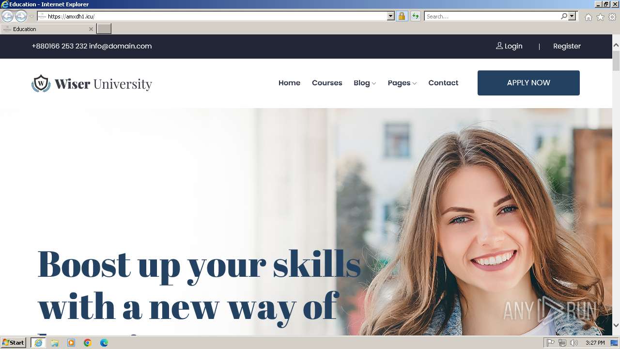
Task: Click the scrollbar up arrow
Action: [x=616, y=45]
